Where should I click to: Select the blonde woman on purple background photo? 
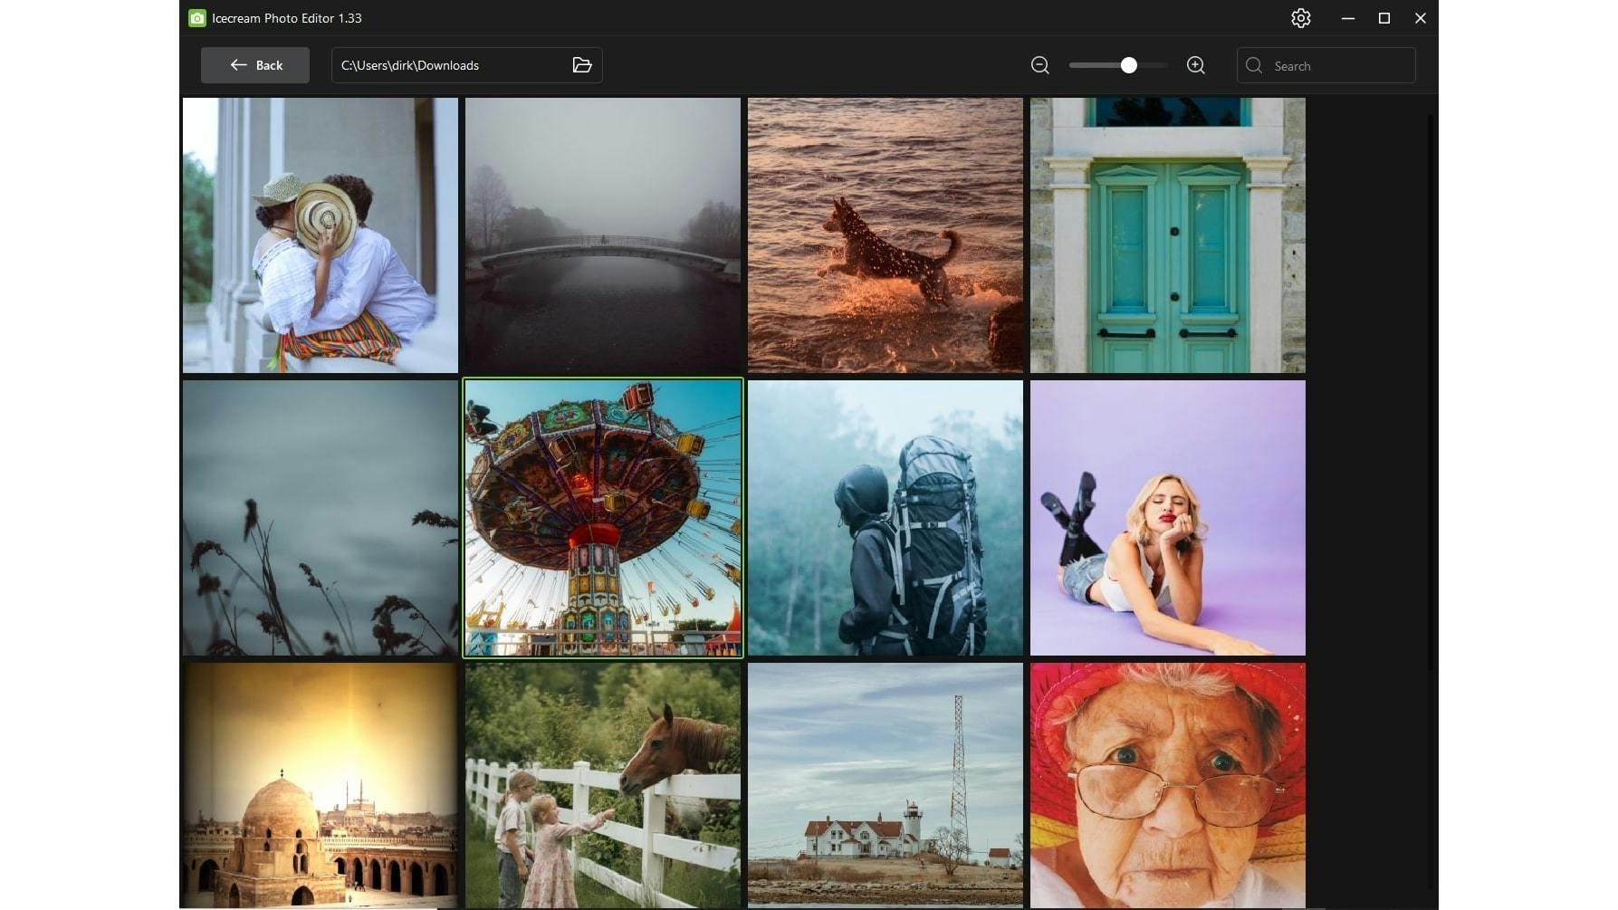pos(1168,518)
